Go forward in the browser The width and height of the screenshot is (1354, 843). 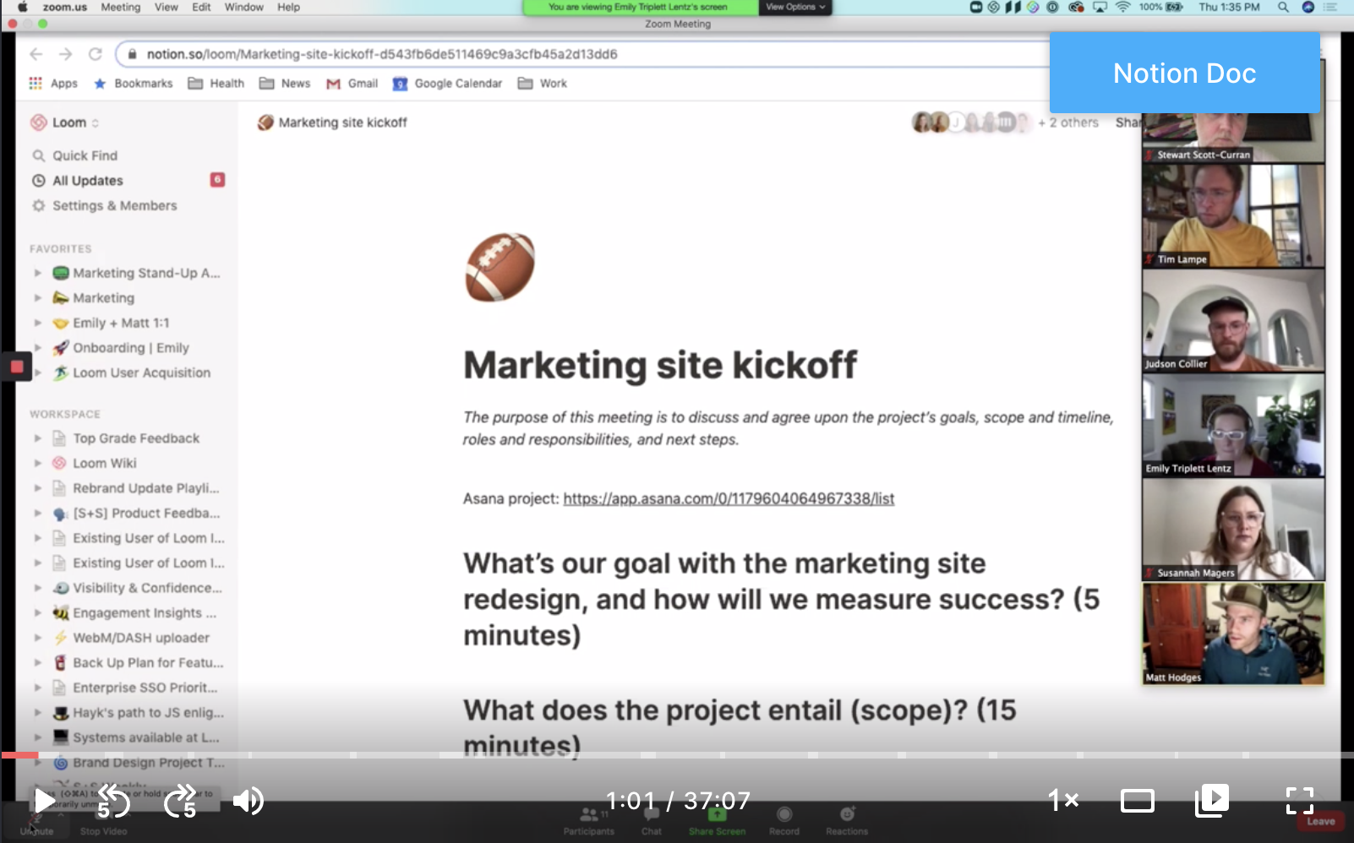pyautogui.click(x=66, y=54)
